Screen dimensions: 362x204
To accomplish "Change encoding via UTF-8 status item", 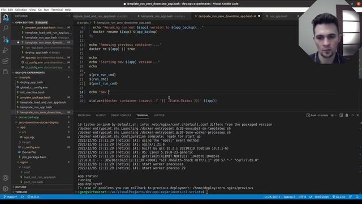I will 302,197.
